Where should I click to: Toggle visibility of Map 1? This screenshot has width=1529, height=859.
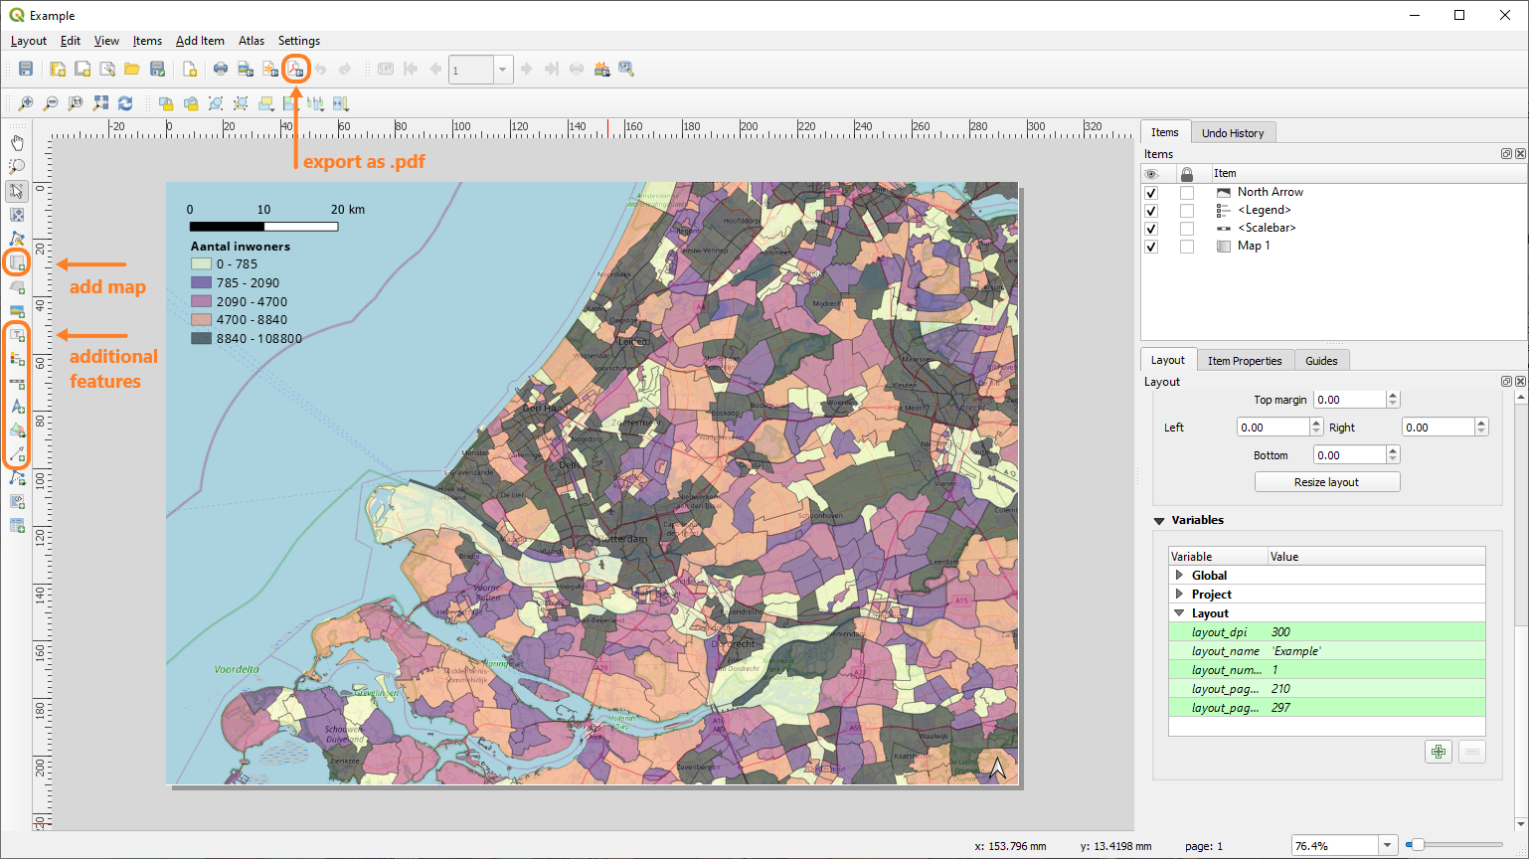[1150, 247]
